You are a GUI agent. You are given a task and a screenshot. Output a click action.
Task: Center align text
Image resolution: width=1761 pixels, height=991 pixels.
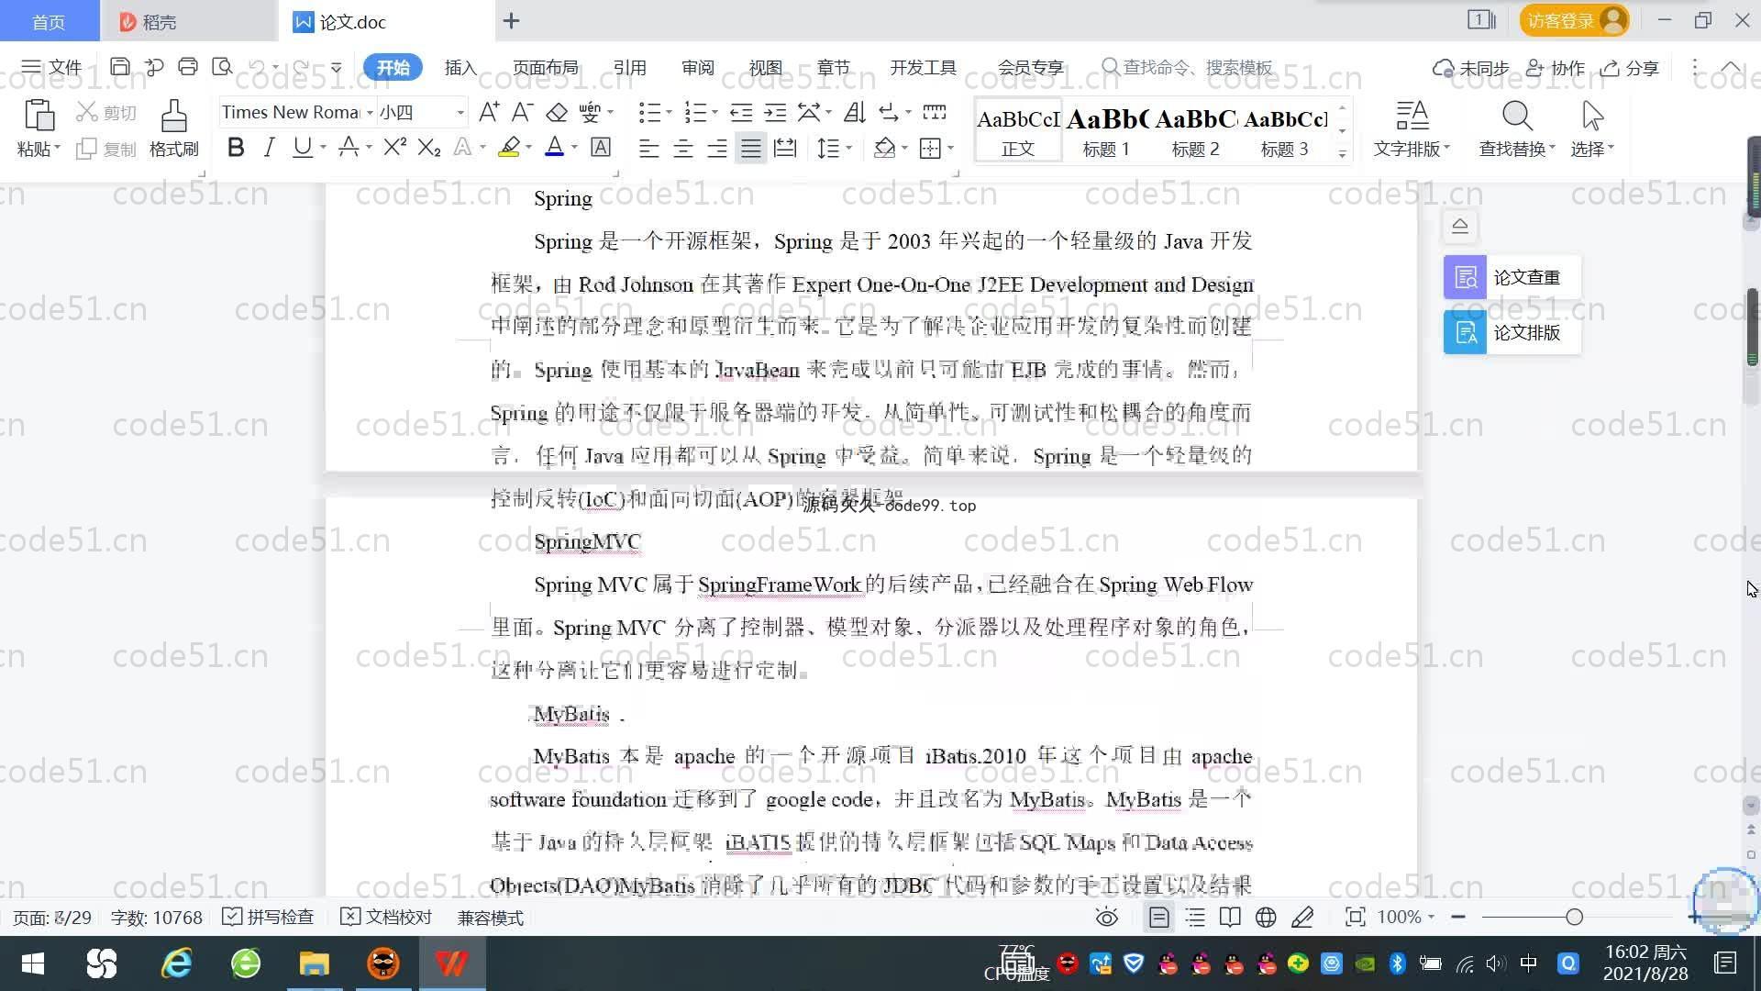[x=683, y=148]
